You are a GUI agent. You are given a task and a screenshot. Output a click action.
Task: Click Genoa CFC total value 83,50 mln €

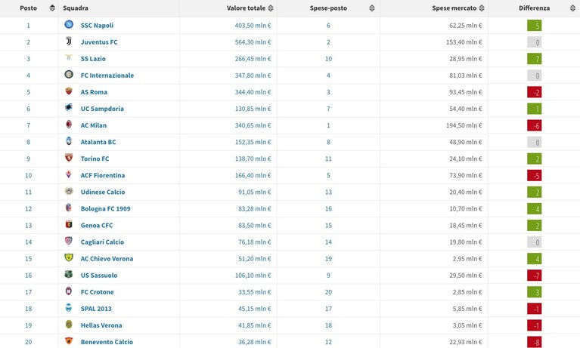[255, 226]
